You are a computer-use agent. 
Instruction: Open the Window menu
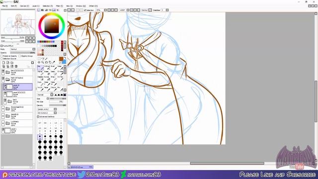point(80,6)
